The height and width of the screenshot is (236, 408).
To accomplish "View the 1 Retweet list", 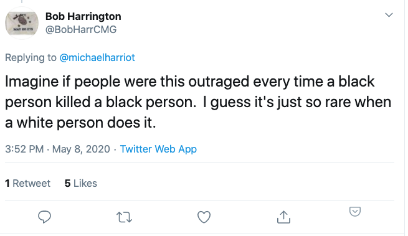I will (x=27, y=183).
